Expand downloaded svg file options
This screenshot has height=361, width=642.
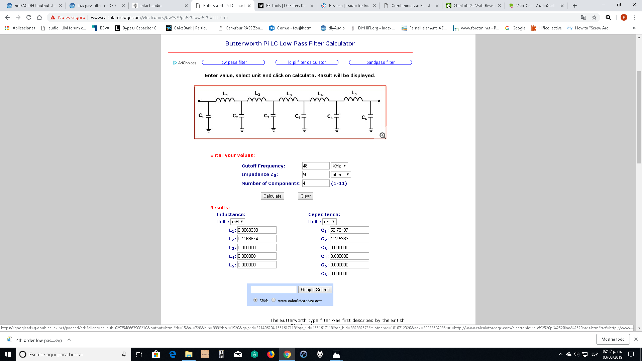(x=69, y=340)
